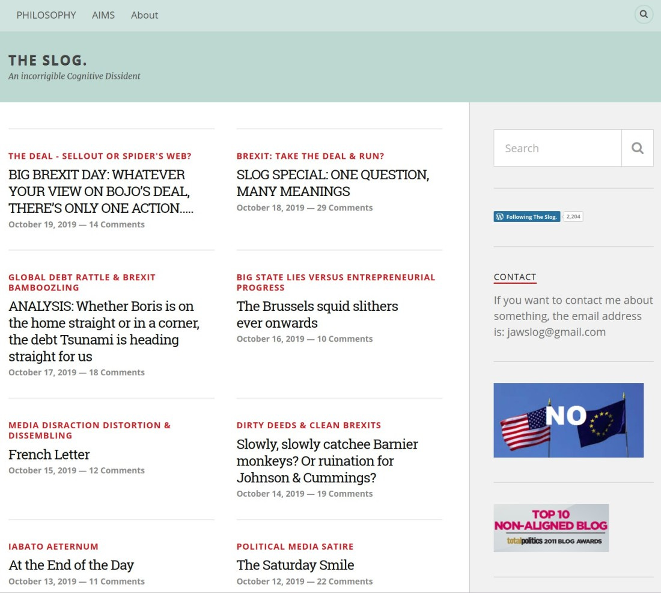Click the sidebar search submit magnifier button

637,148
